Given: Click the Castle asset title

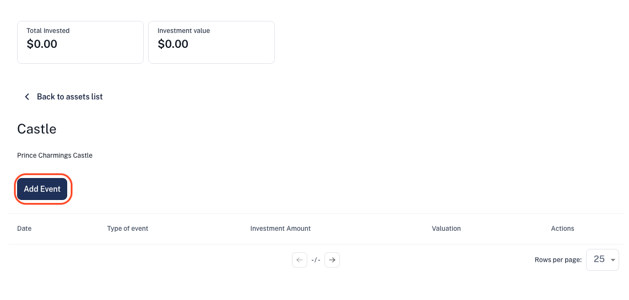Looking at the screenshot, I should tap(37, 129).
